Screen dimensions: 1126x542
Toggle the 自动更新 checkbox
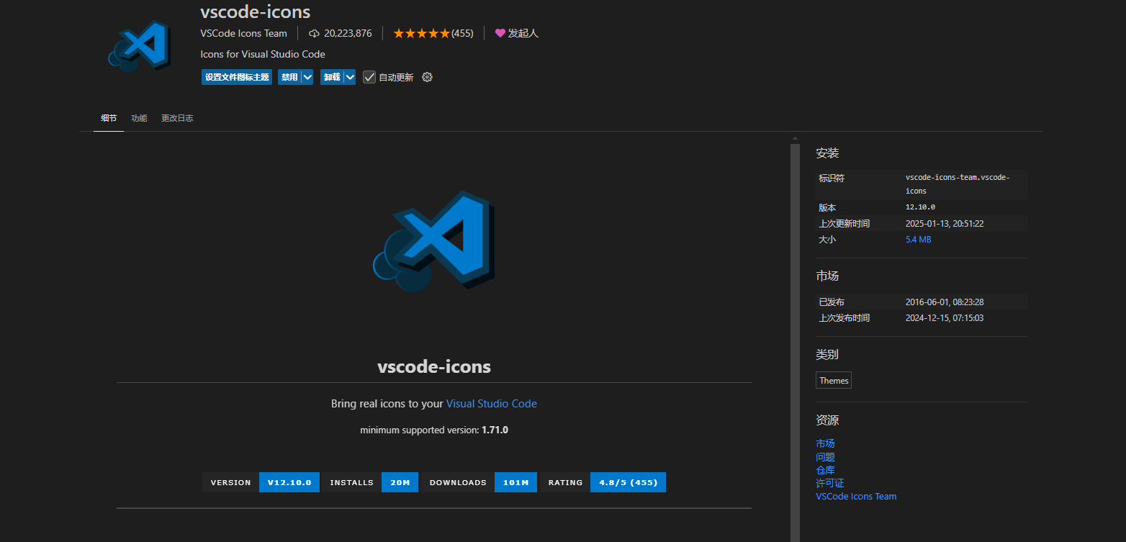pyautogui.click(x=369, y=77)
